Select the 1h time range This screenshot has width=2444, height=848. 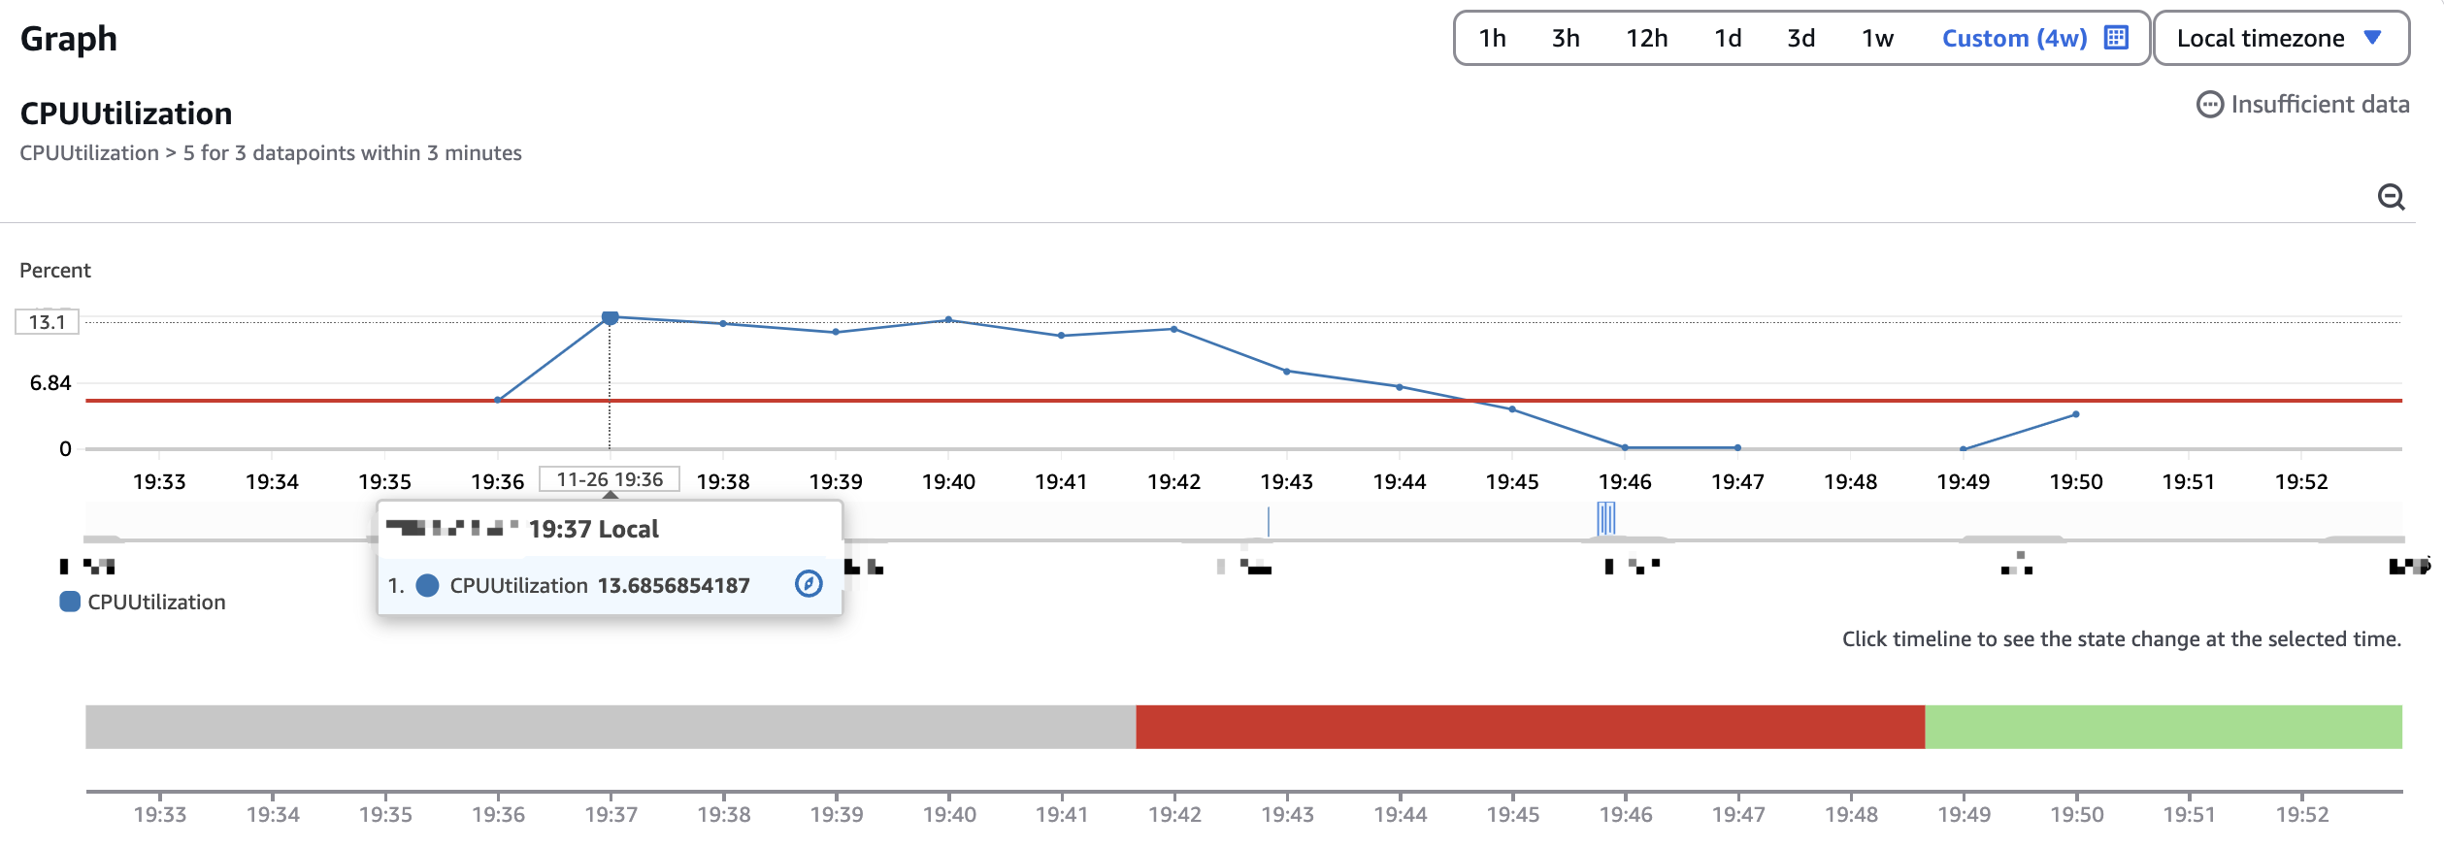[1492, 38]
